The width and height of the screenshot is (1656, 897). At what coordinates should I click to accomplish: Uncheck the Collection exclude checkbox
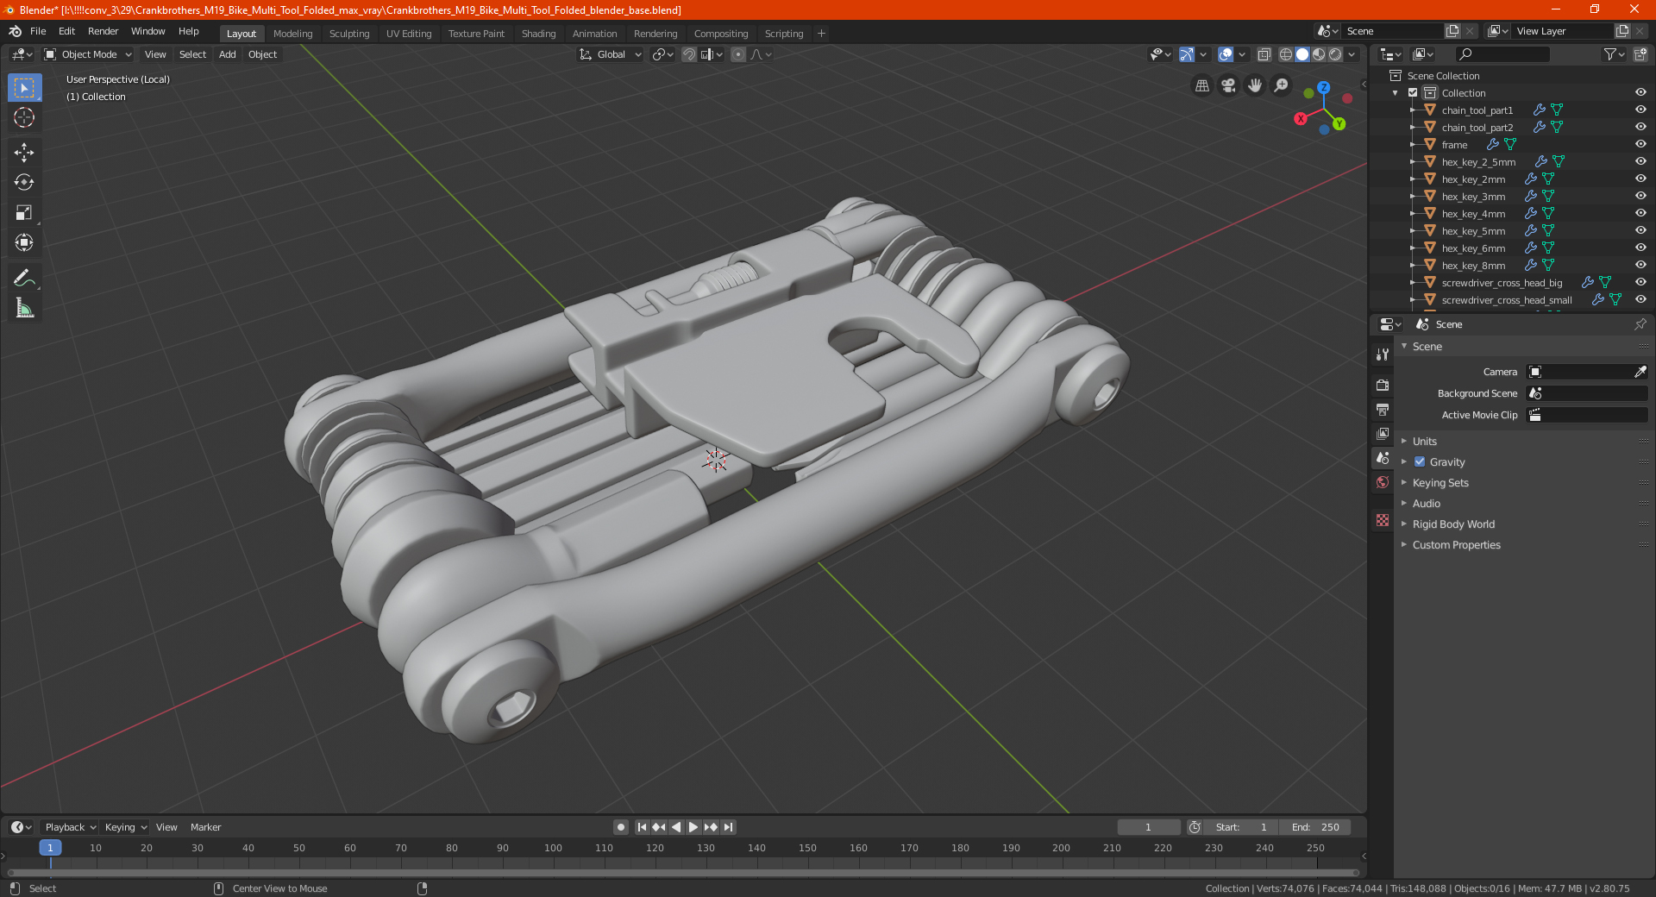(x=1413, y=92)
